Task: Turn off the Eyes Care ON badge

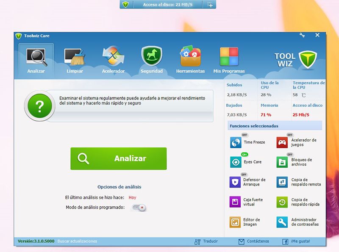Action: pyautogui.click(x=245, y=155)
